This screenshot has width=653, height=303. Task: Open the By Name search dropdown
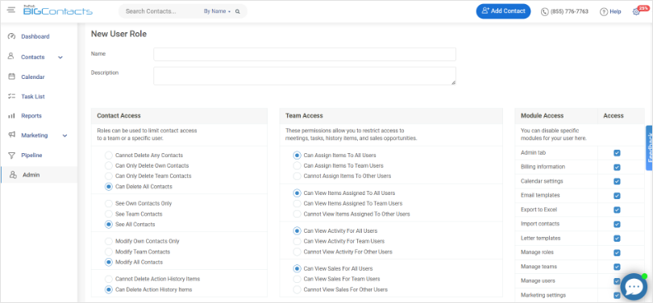[x=217, y=11]
